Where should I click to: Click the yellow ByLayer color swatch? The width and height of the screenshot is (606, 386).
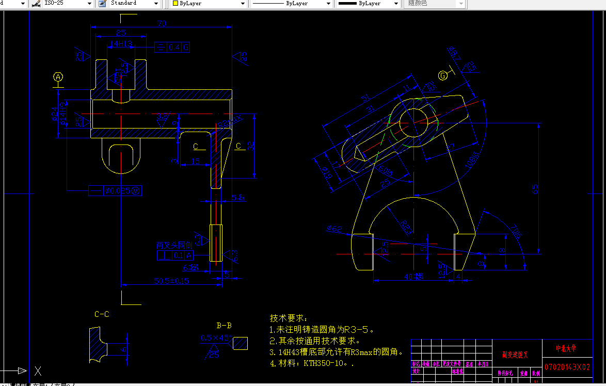(175, 4)
